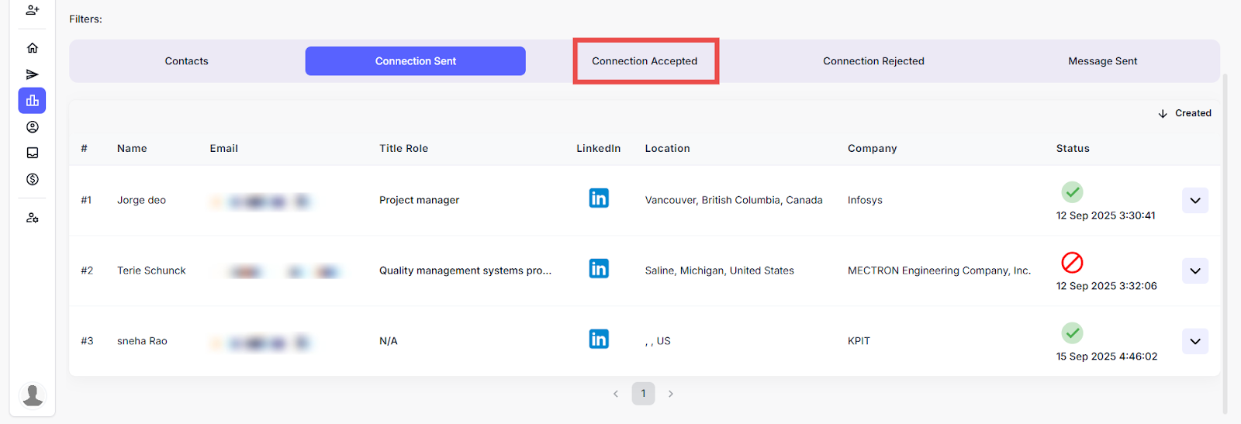The image size is (1241, 424).
Task: Expand the Jorge deo row details
Action: 1194,201
